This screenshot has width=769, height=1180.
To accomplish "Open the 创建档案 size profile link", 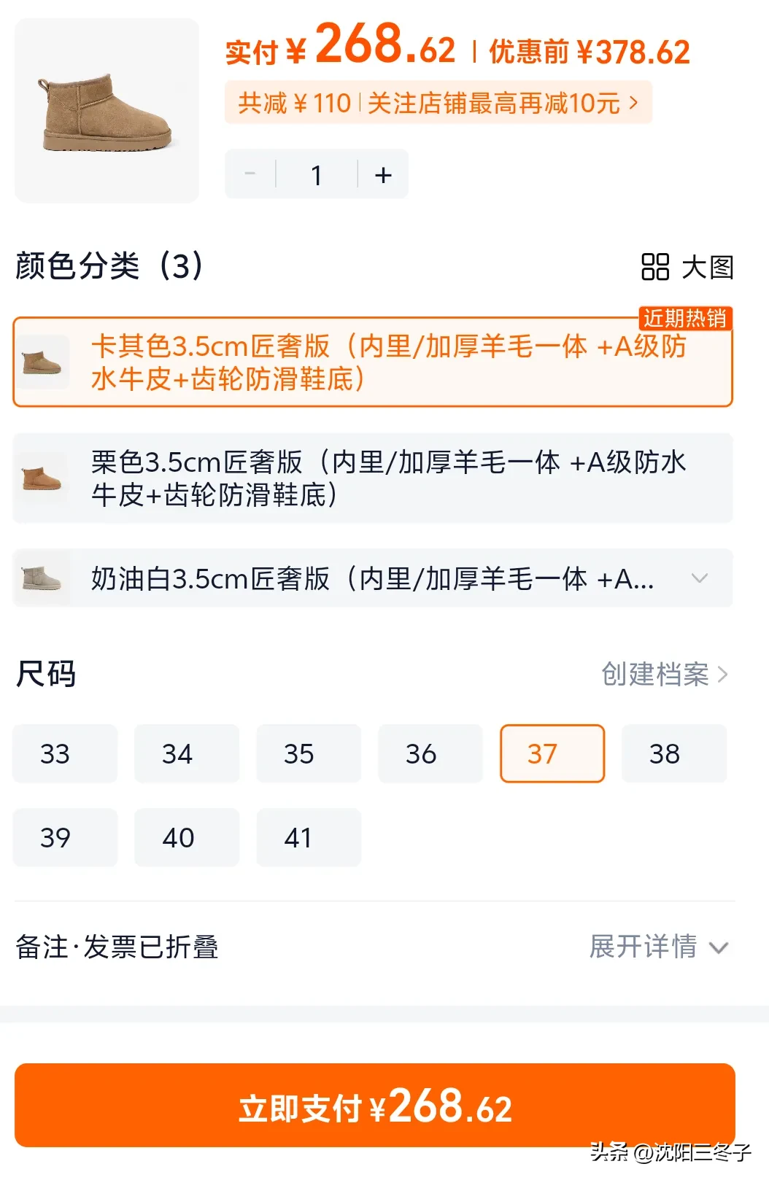I will pos(653,675).
